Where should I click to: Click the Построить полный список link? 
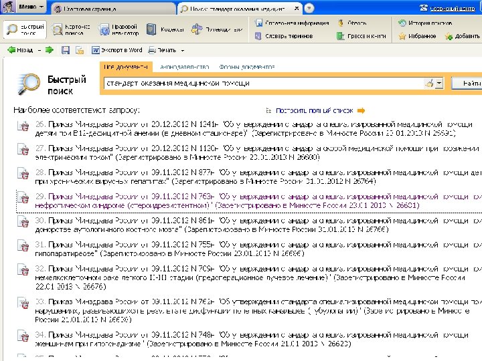pos(314,110)
